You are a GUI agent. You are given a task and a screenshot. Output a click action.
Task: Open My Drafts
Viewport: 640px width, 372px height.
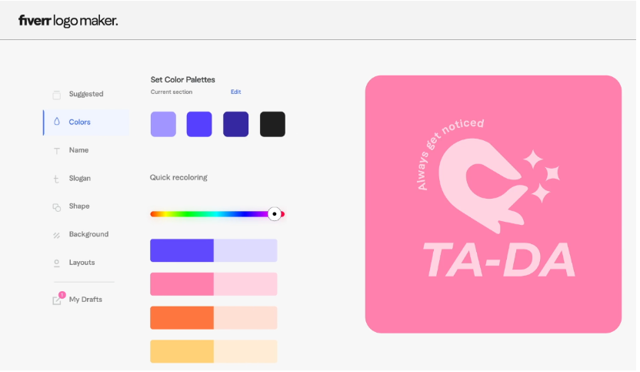click(85, 300)
